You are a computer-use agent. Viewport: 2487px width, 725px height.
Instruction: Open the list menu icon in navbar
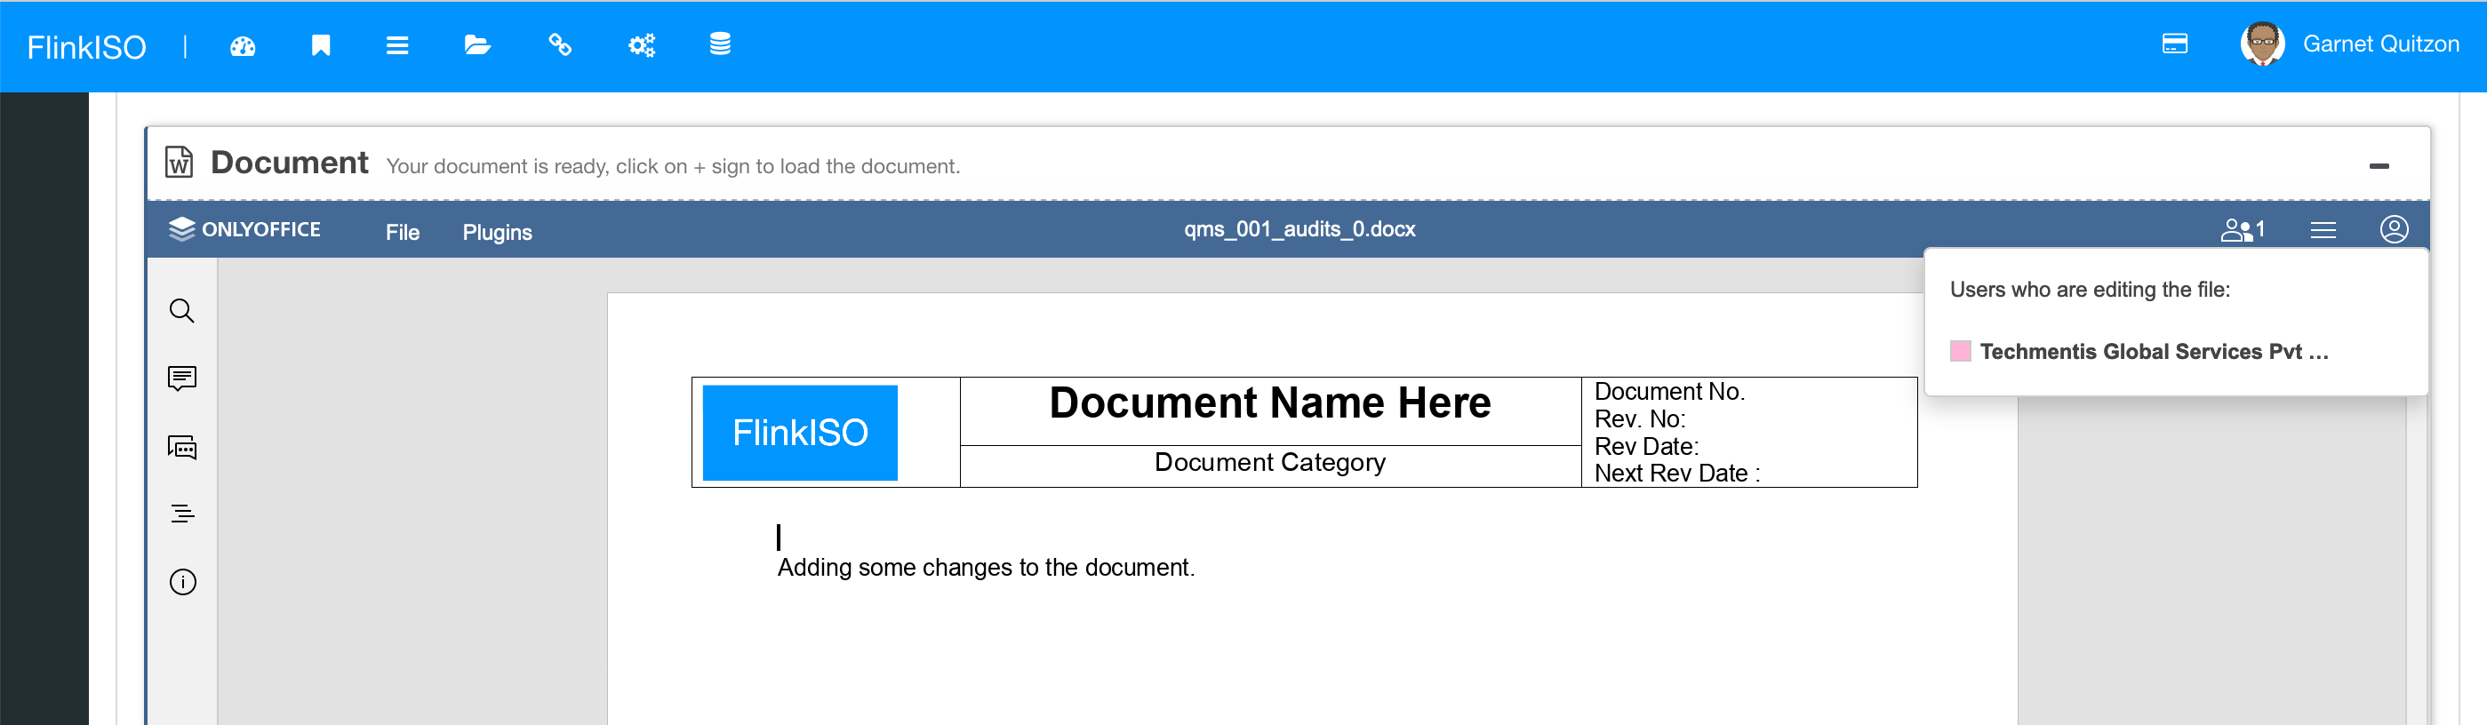pos(396,45)
